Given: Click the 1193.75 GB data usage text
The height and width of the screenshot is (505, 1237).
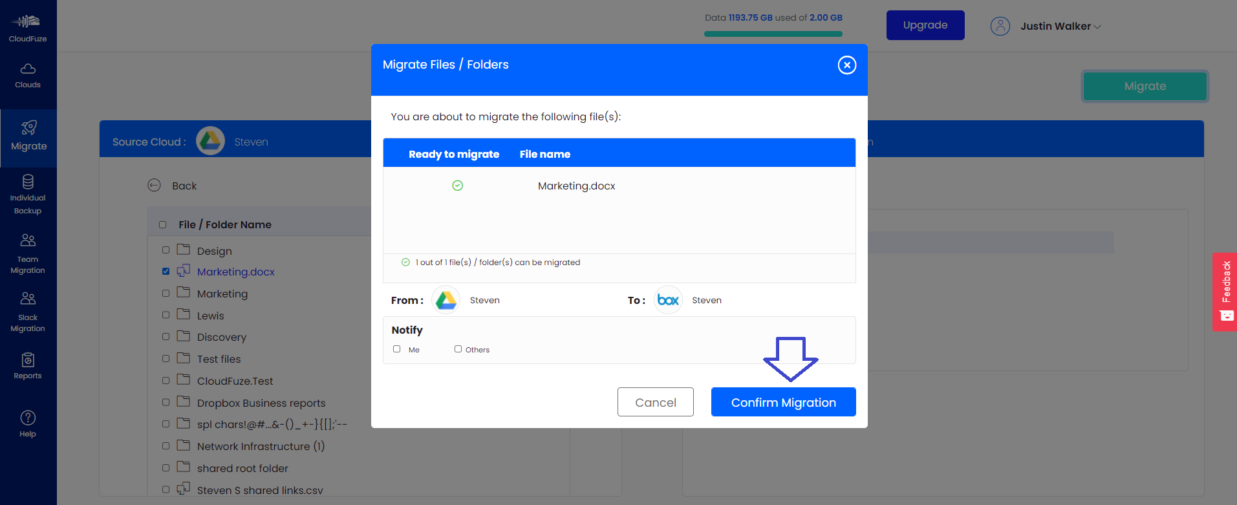Looking at the screenshot, I should pos(750,17).
